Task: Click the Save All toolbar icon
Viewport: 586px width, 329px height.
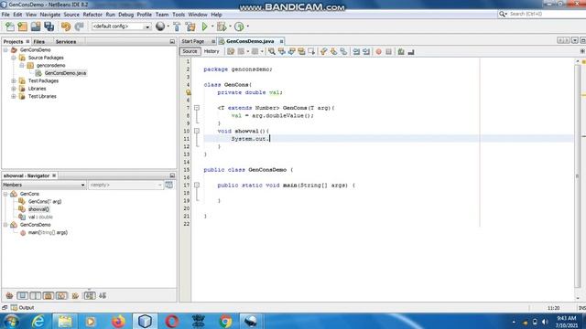Action: (49, 27)
